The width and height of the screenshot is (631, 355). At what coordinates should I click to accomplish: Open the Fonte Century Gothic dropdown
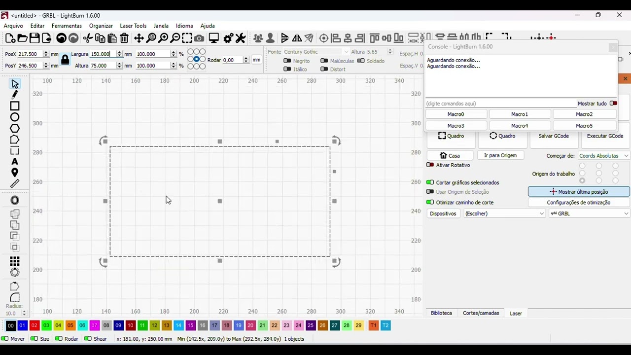coord(316,52)
